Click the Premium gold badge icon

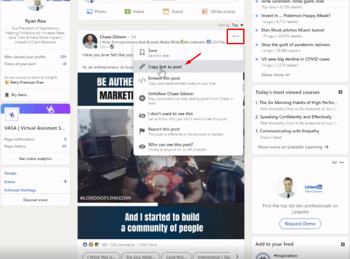[x=7, y=82]
